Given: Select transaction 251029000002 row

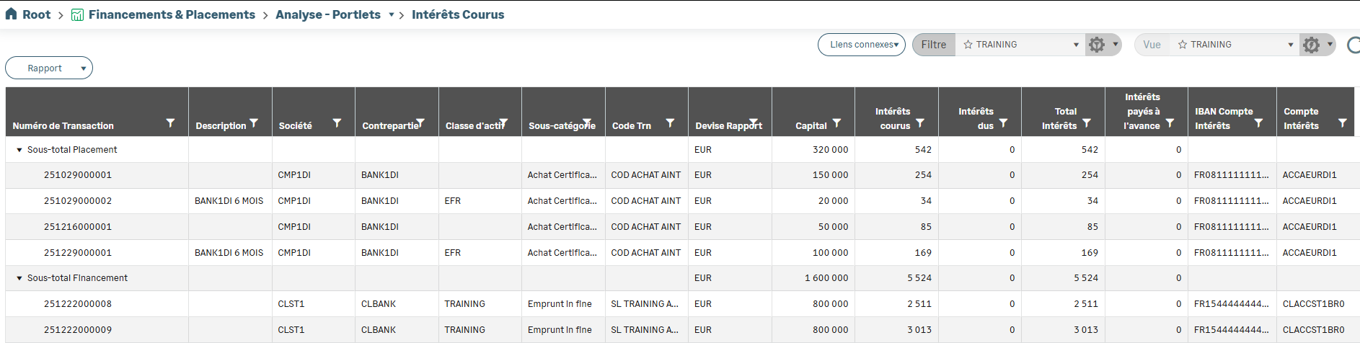Looking at the screenshot, I should click(78, 201).
